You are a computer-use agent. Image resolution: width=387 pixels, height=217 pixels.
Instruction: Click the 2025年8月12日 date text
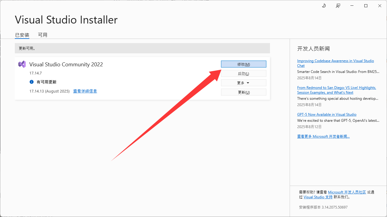tap(309, 127)
